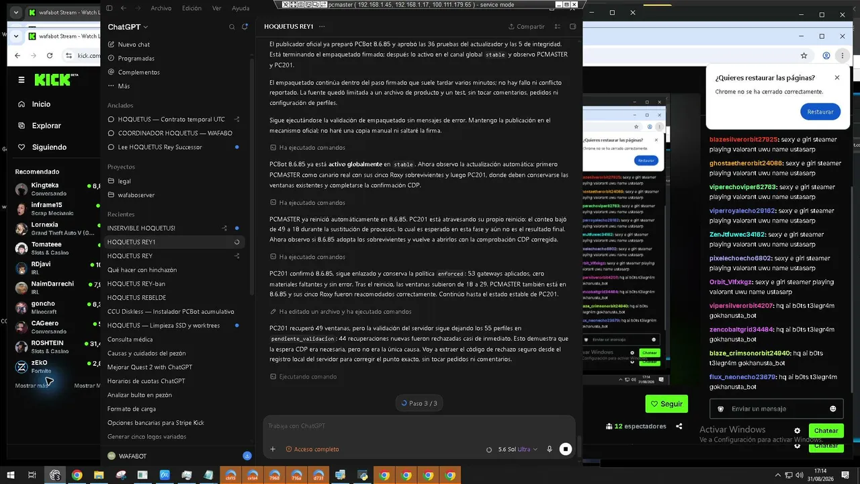The image size is (860, 484).
Task: Expand 'Ha editado un archivo y ha ejecutado comandos'
Action: click(x=341, y=311)
